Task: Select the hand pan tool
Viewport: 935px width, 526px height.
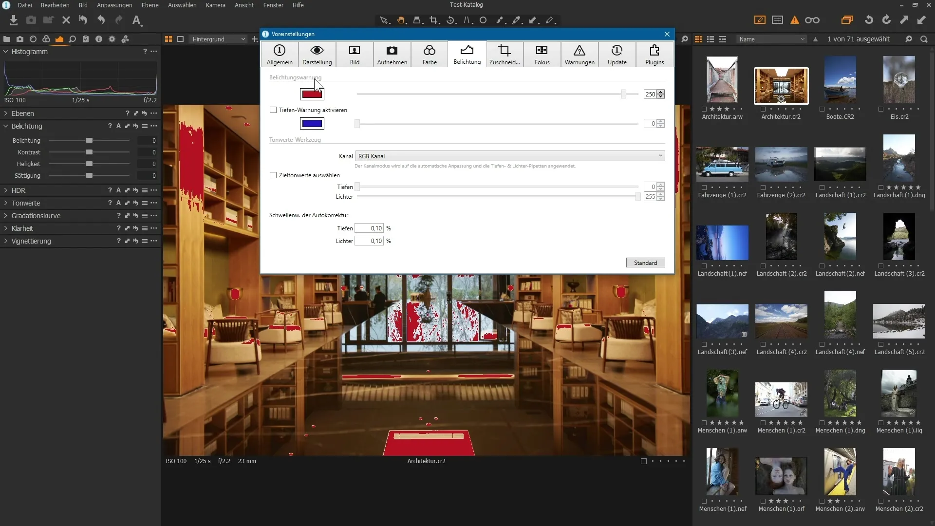Action: coord(401,20)
